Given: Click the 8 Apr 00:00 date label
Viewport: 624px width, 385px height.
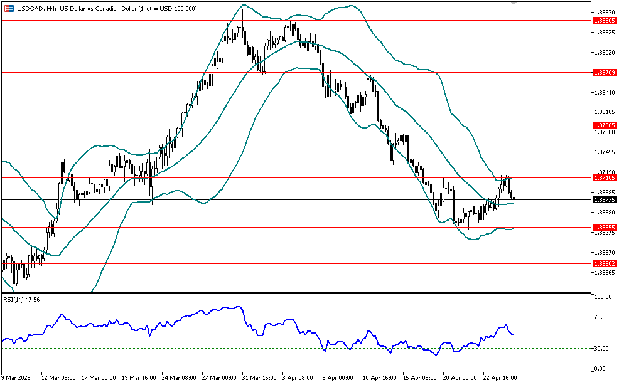Looking at the screenshot, I should [x=337, y=378].
